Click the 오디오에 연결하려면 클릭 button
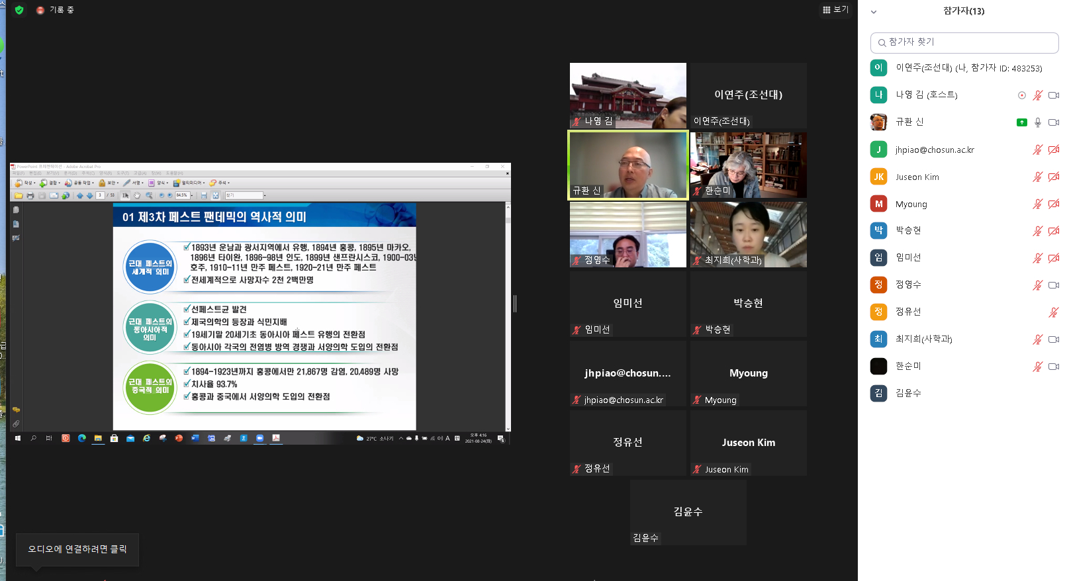1067x581 pixels. click(x=77, y=549)
